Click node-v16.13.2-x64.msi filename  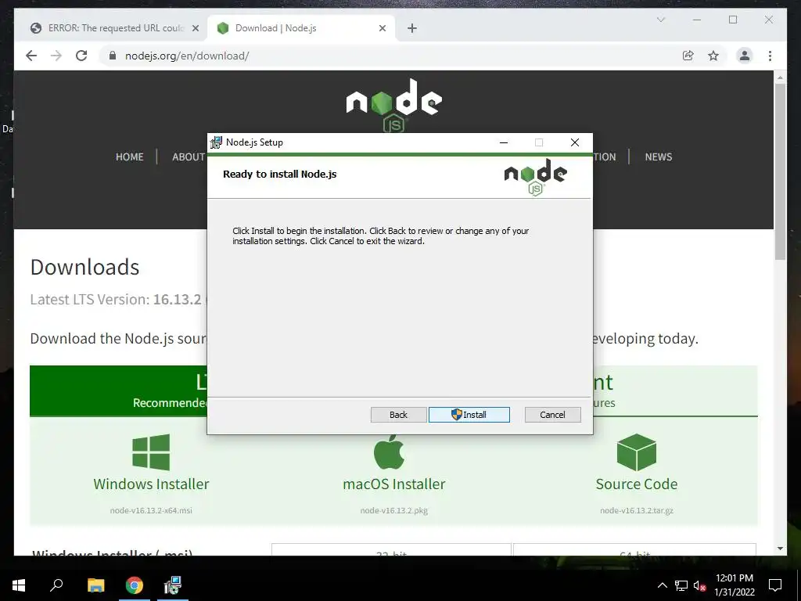pyautogui.click(x=151, y=510)
